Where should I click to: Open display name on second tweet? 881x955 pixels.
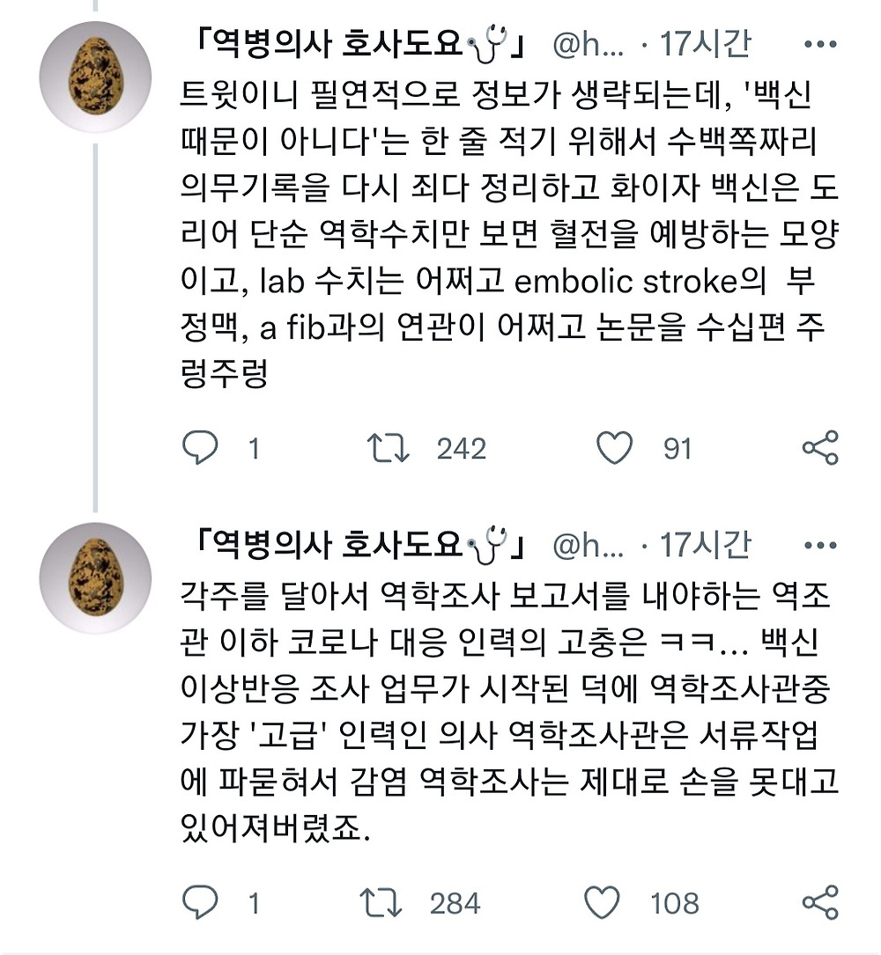point(352,547)
